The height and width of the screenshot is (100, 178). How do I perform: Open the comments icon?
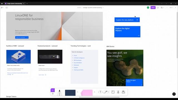point(158,7)
